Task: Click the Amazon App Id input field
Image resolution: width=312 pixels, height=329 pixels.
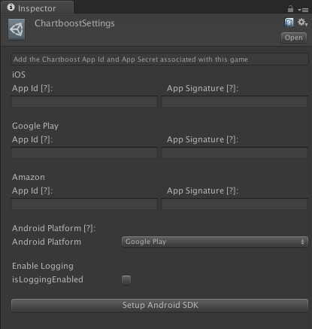Action: coord(84,204)
